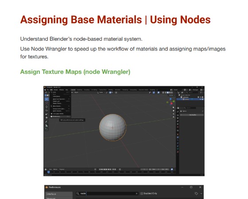Open the File menu in Blender
248x199 pixels.
[48, 90]
